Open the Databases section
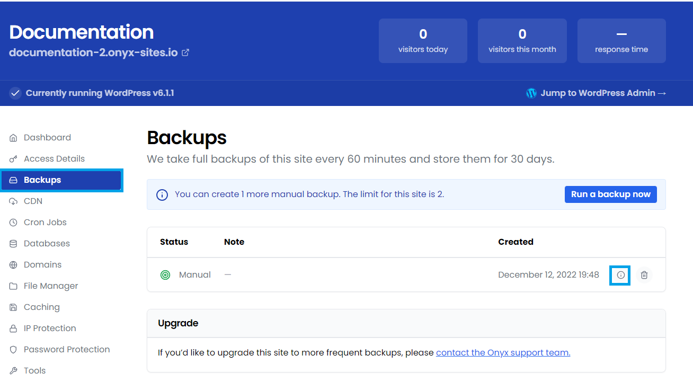This screenshot has height=382, width=693. [47, 244]
